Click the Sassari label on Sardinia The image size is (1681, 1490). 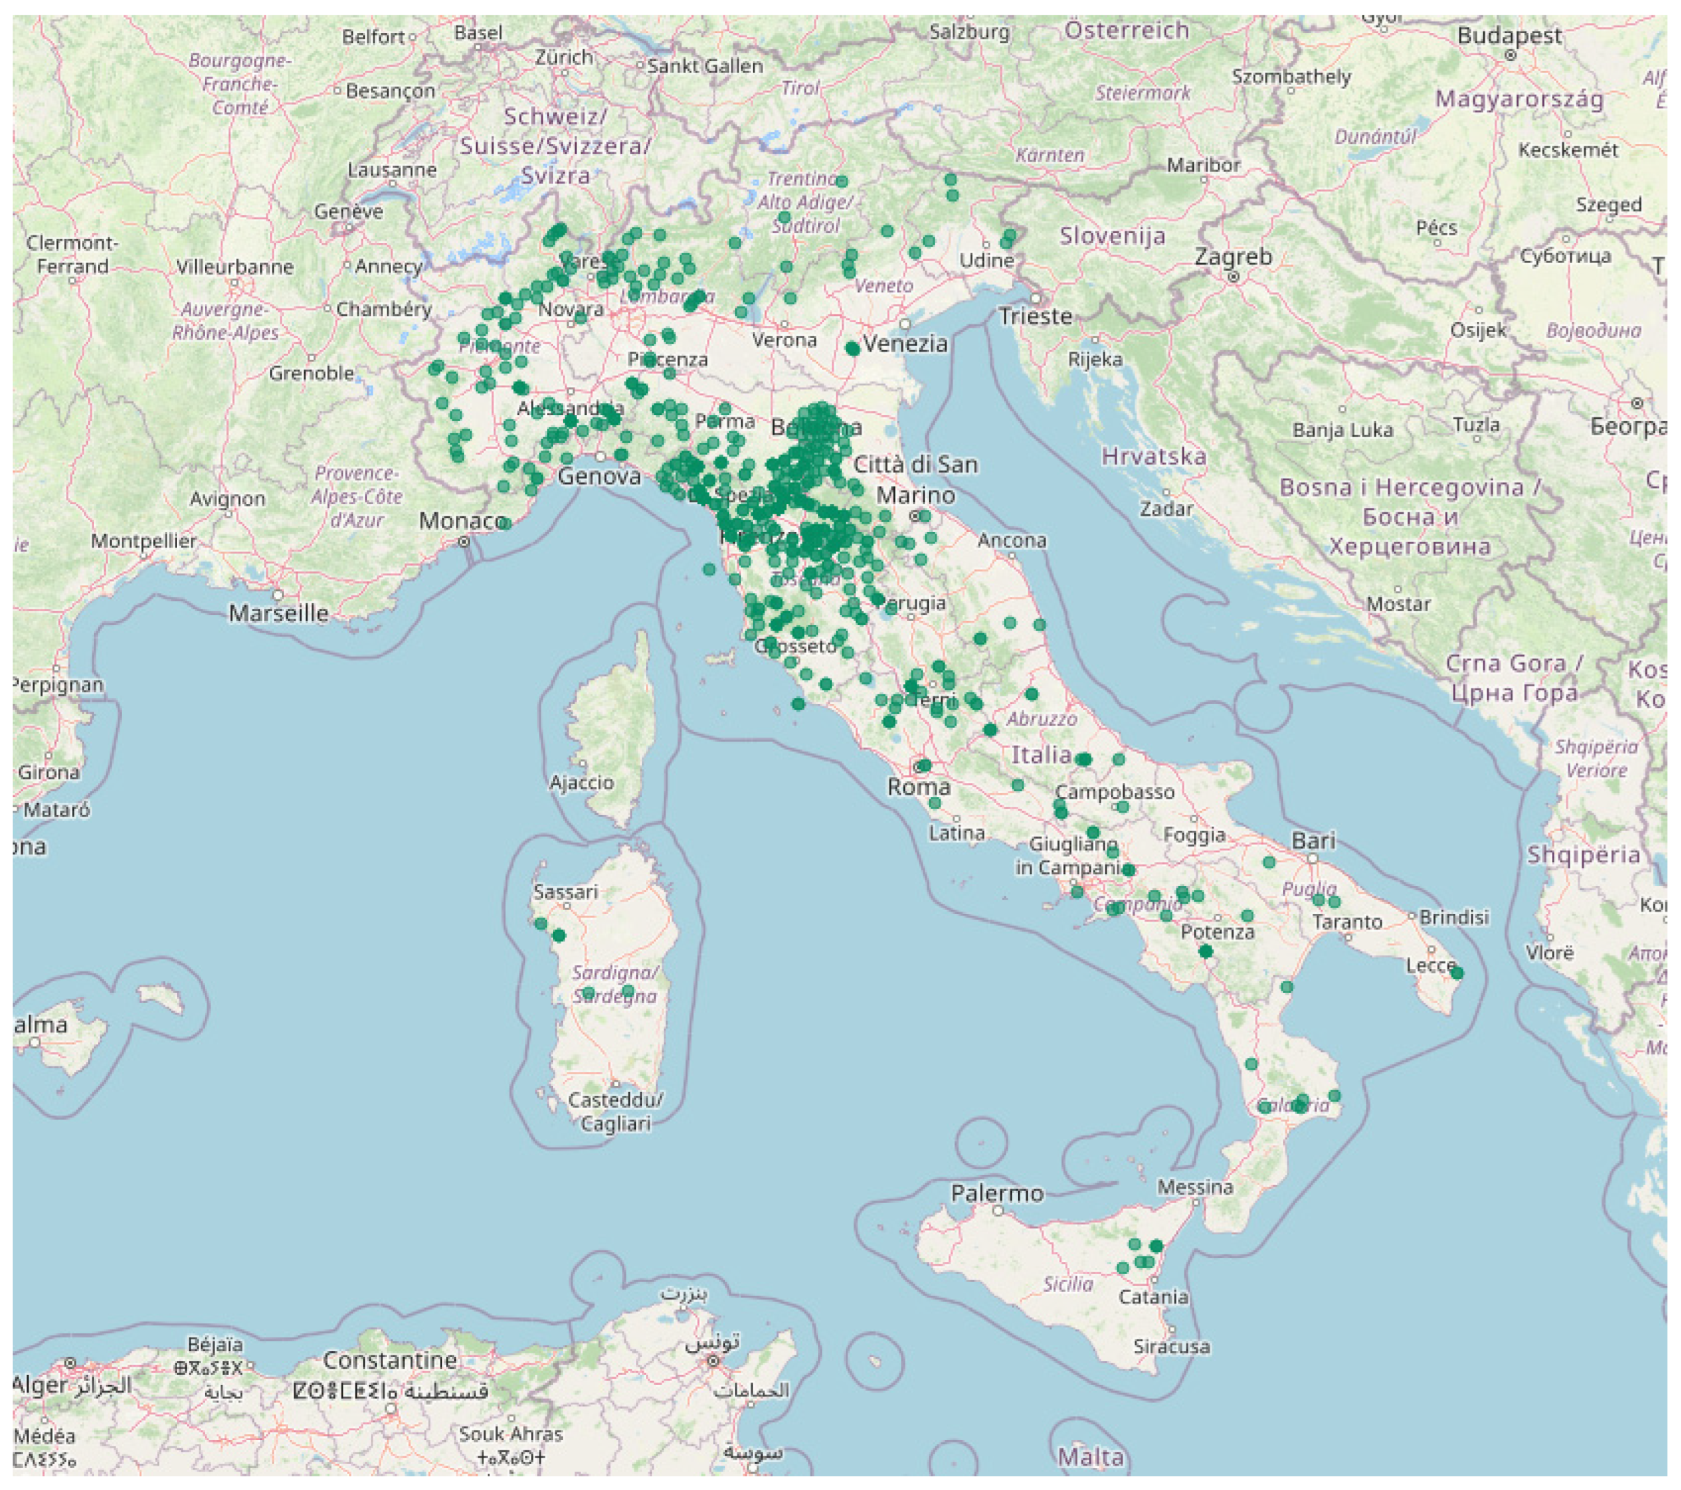pyautogui.click(x=565, y=892)
